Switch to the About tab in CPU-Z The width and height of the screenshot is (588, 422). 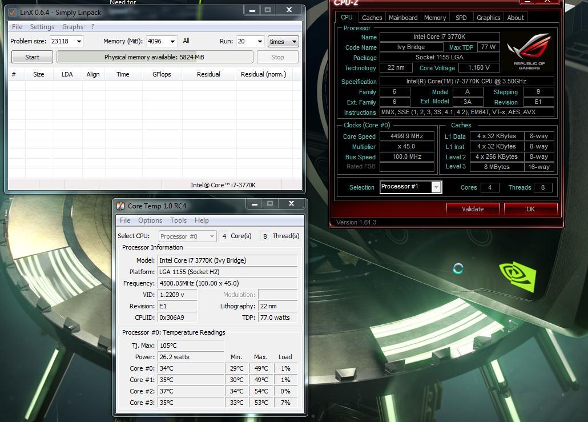(x=515, y=18)
